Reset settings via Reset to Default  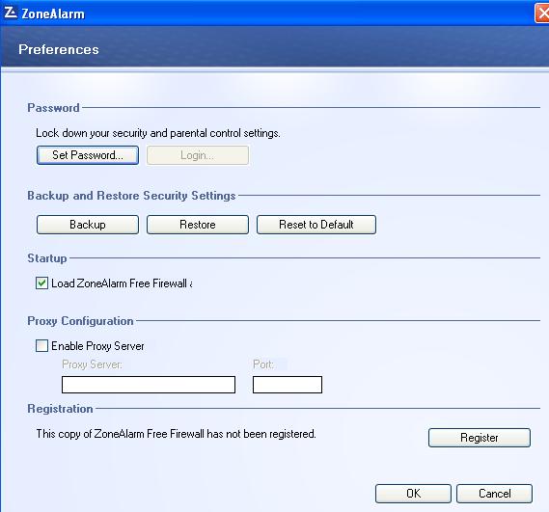(x=316, y=225)
